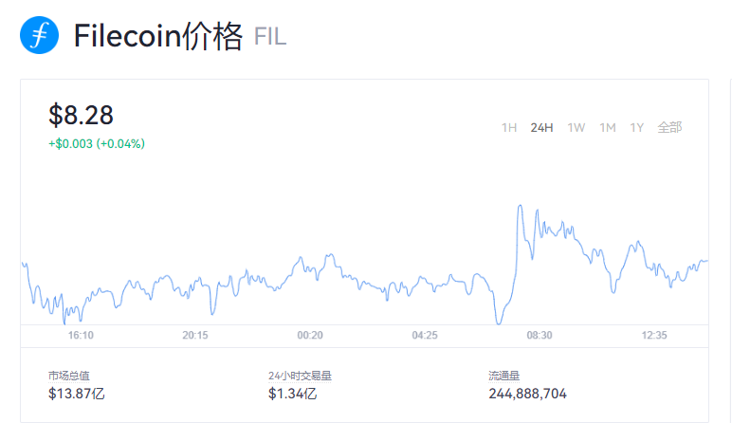
Task: Click the blue Filecoin logo icon
Action: coord(39,35)
